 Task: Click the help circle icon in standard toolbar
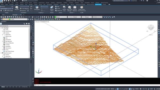pyautogui.click(x=53, y=17)
